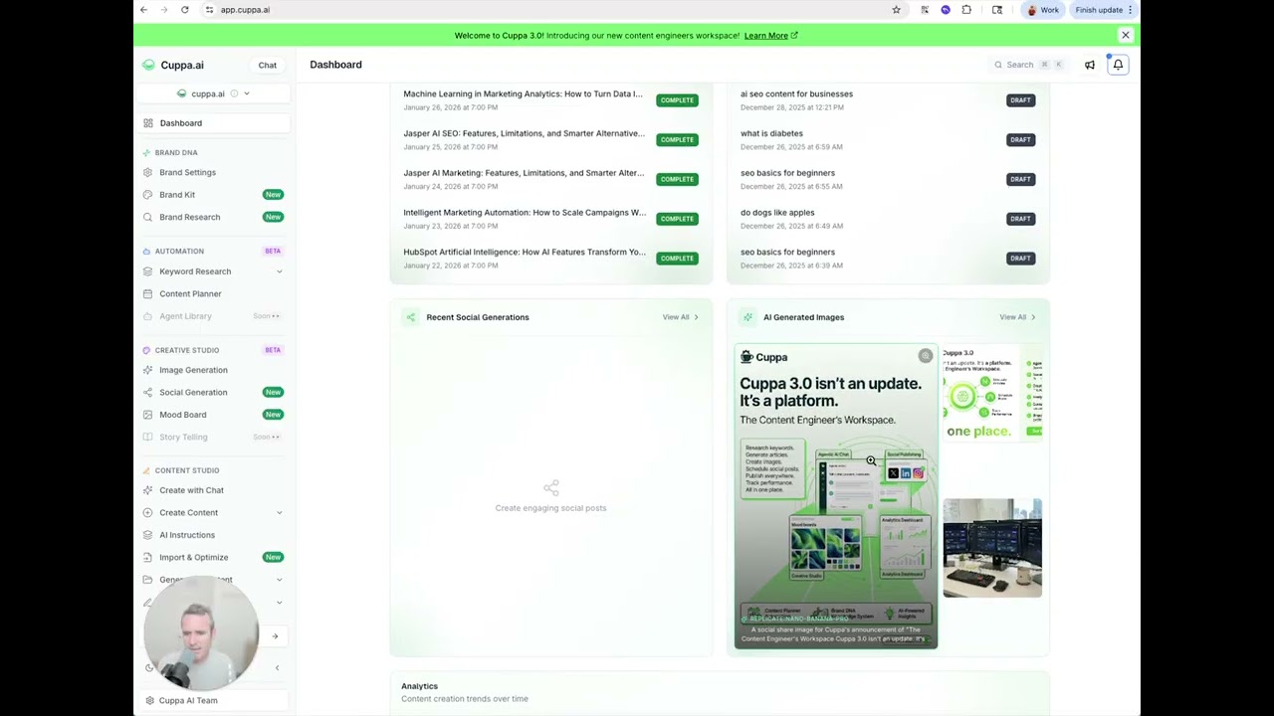The image size is (1274, 716).
Task: Click the Import & Optimize file icon
Action: 148,557
